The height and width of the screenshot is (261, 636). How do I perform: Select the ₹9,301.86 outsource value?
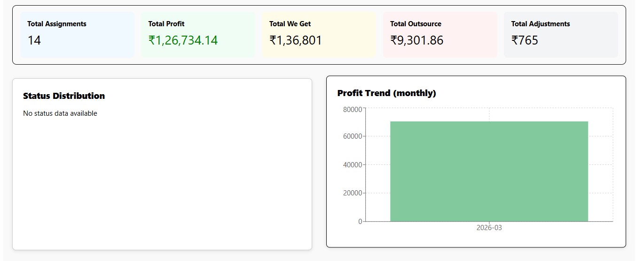417,40
